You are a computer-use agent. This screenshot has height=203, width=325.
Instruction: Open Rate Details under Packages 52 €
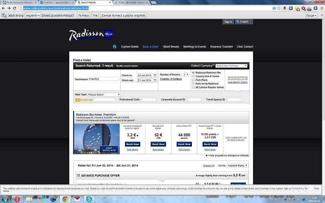pos(158,150)
